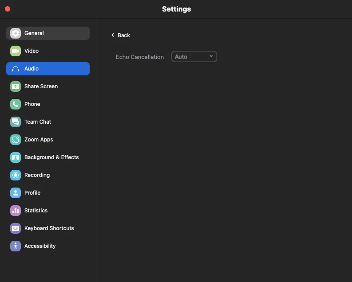The width and height of the screenshot is (352, 282).
Task: Click the Recording circle icon
Action: [16, 175]
